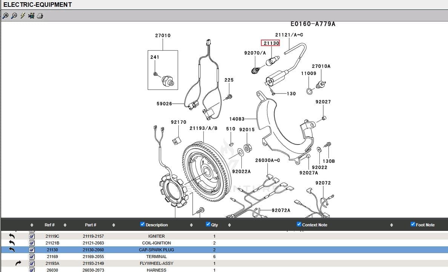Select the highlighted 21130 callout in diagram
The image size is (448, 272).
click(x=271, y=43)
